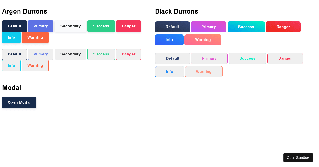Click the Argon Secondary button
Viewport: 319px width, 167px height.
70,26
